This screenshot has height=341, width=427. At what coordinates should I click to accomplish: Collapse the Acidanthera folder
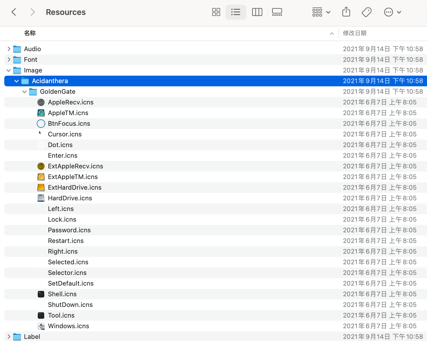point(17,81)
